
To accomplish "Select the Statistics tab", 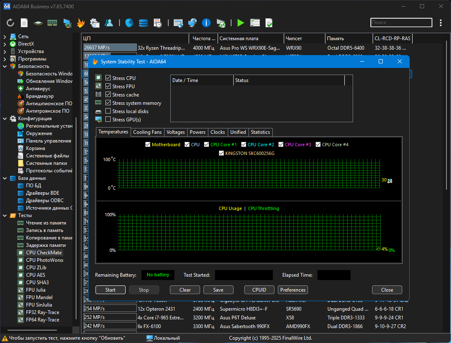I will [260, 132].
